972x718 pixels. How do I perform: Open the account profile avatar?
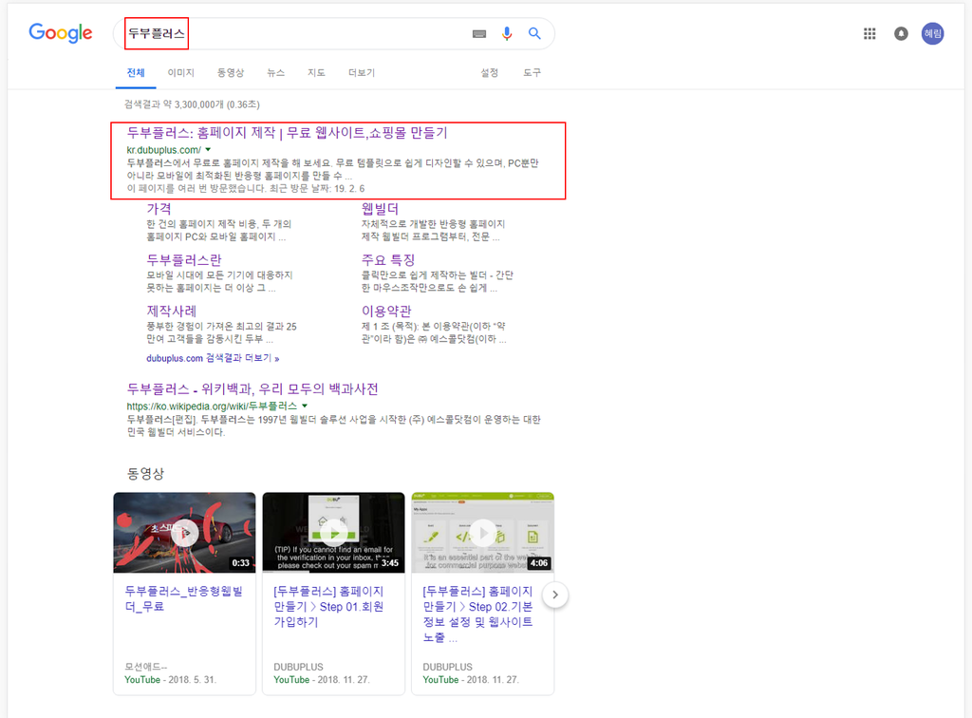click(932, 33)
